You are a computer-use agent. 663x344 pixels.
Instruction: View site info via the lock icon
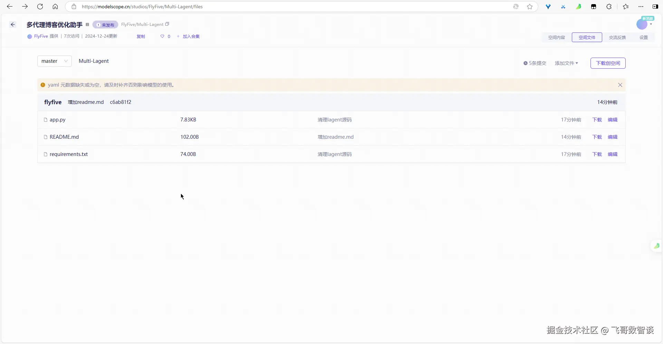[x=74, y=7]
